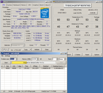Open the Problem size dropdown
The height and width of the screenshot is (93, 103).
click(x=16, y=59)
